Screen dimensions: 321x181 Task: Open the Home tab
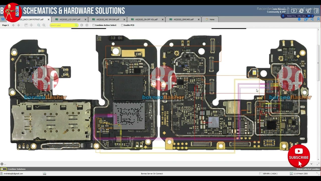click(x=210, y=19)
